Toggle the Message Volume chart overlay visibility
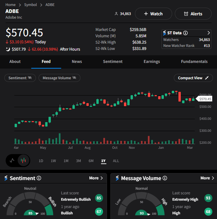Image resolution: width=217 pixels, height=219 pixels. [x=59, y=78]
